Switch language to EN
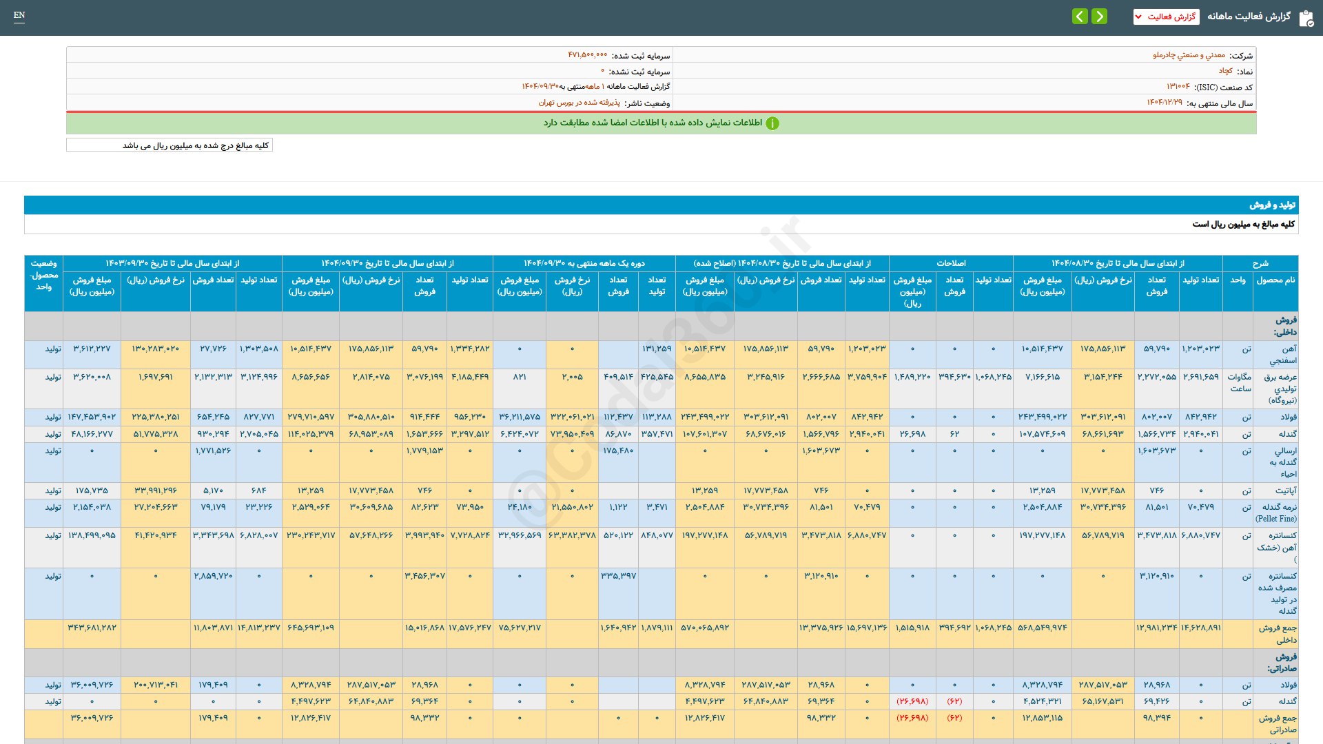The width and height of the screenshot is (1323, 744). [19, 15]
